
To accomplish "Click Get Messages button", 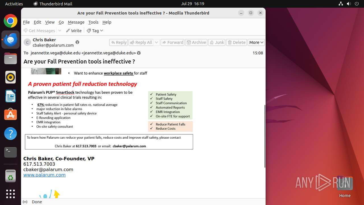I will pyautogui.click(x=39, y=30).
